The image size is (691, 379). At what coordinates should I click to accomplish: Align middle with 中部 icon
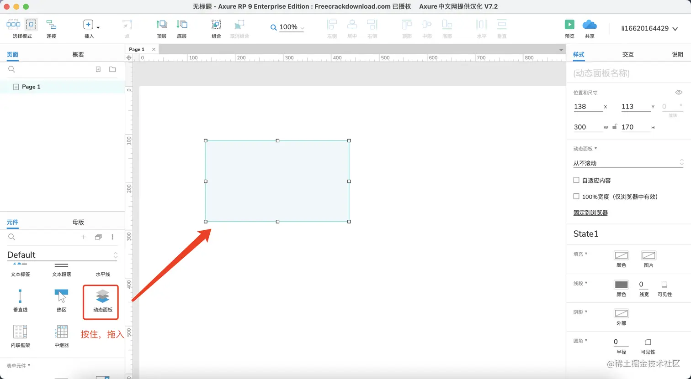427,25
